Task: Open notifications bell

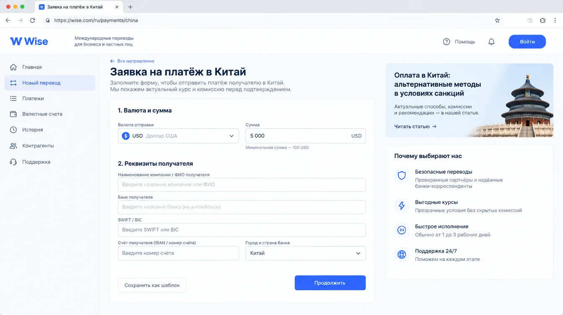Action: click(491, 42)
